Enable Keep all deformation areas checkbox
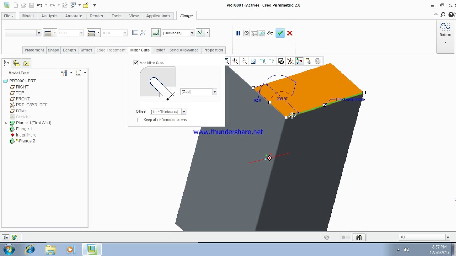The width and height of the screenshot is (456, 256). pyautogui.click(x=139, y=120)
